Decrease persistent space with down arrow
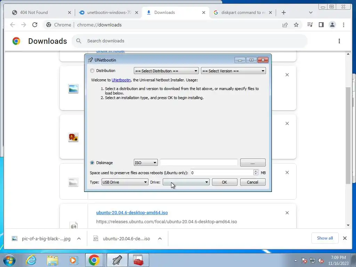This screenshot has height=267, width=356. 256,175
